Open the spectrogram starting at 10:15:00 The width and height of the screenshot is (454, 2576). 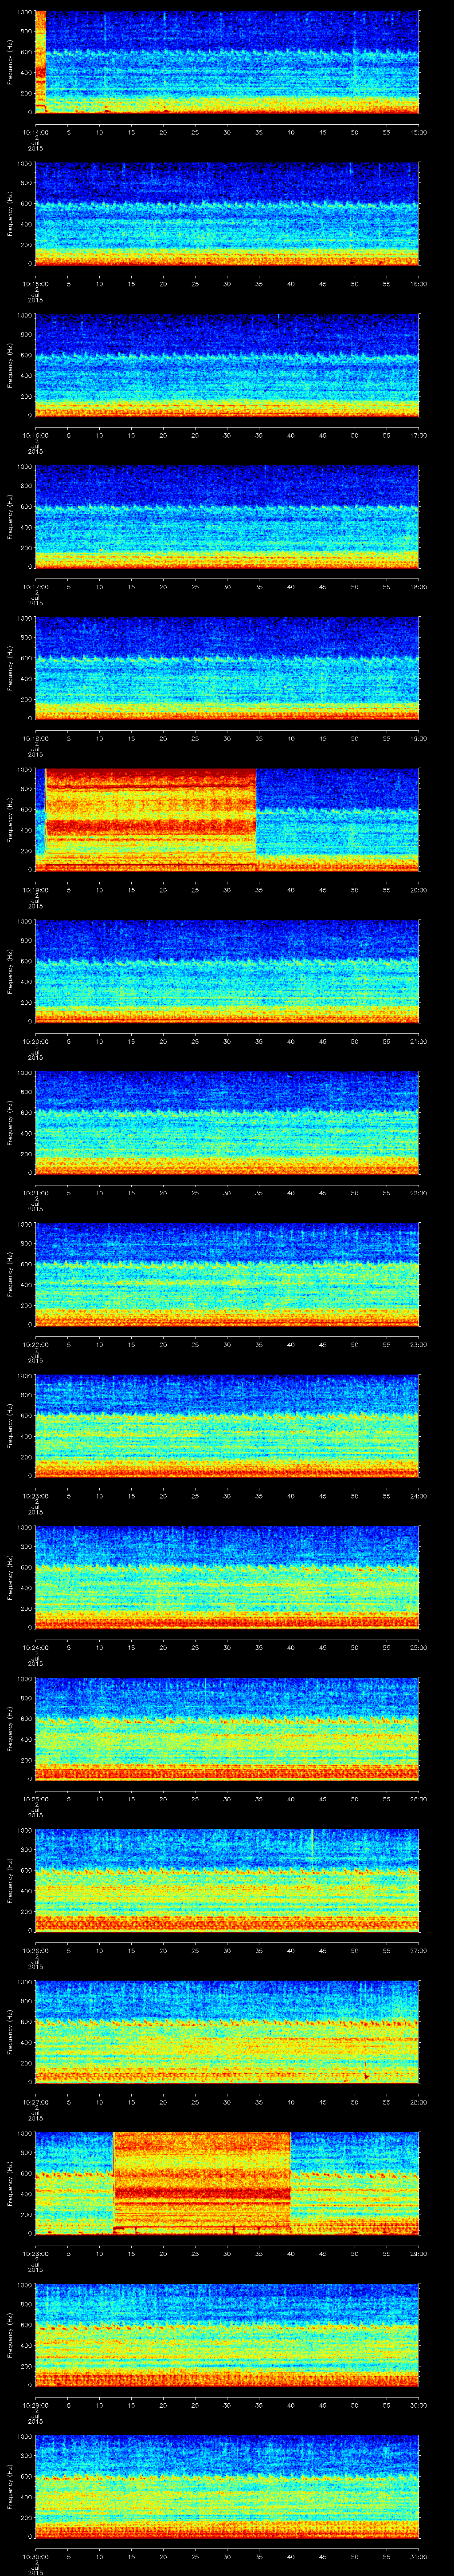227,213
